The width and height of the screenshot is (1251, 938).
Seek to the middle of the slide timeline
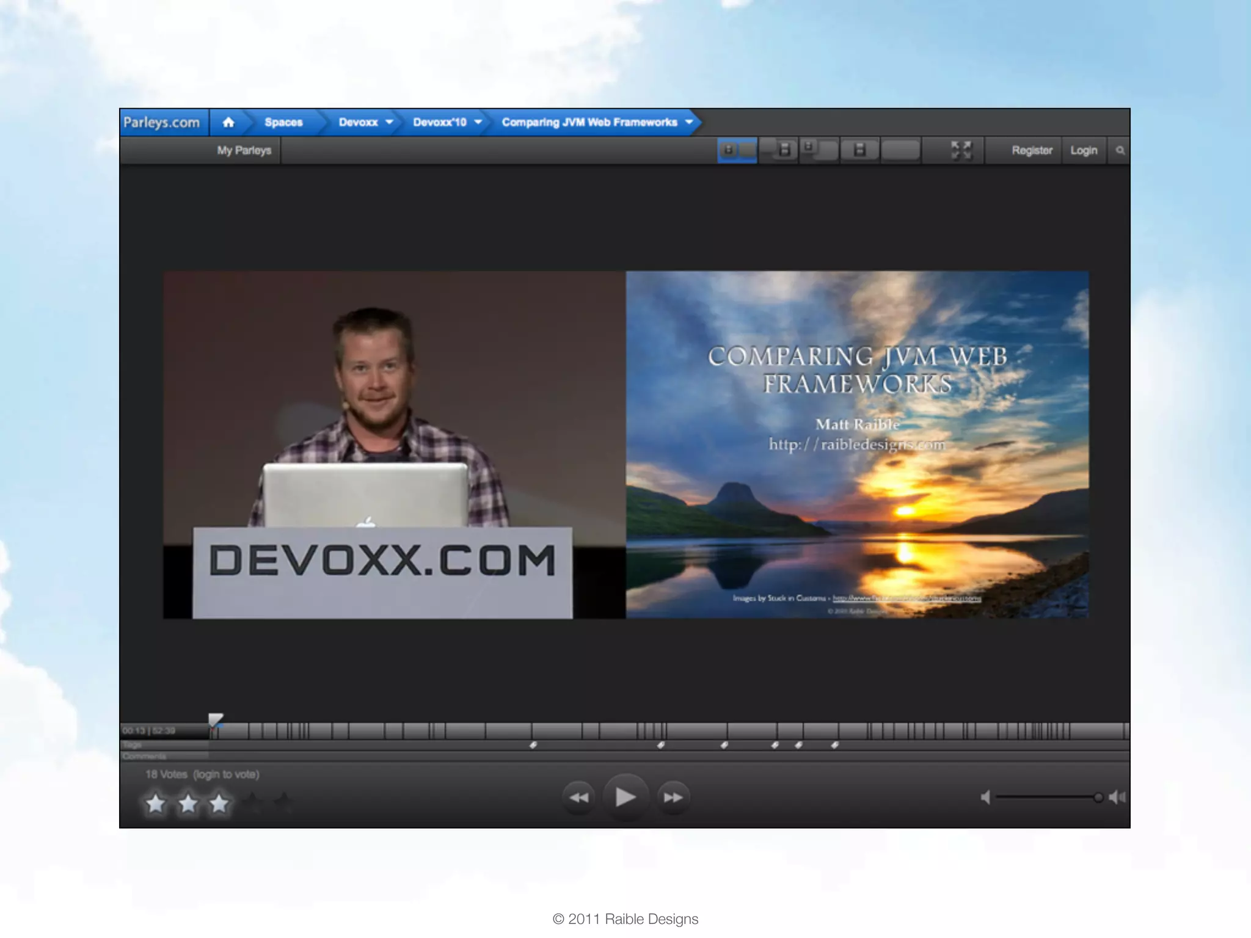pyautogui.click(x=669, y=730)
